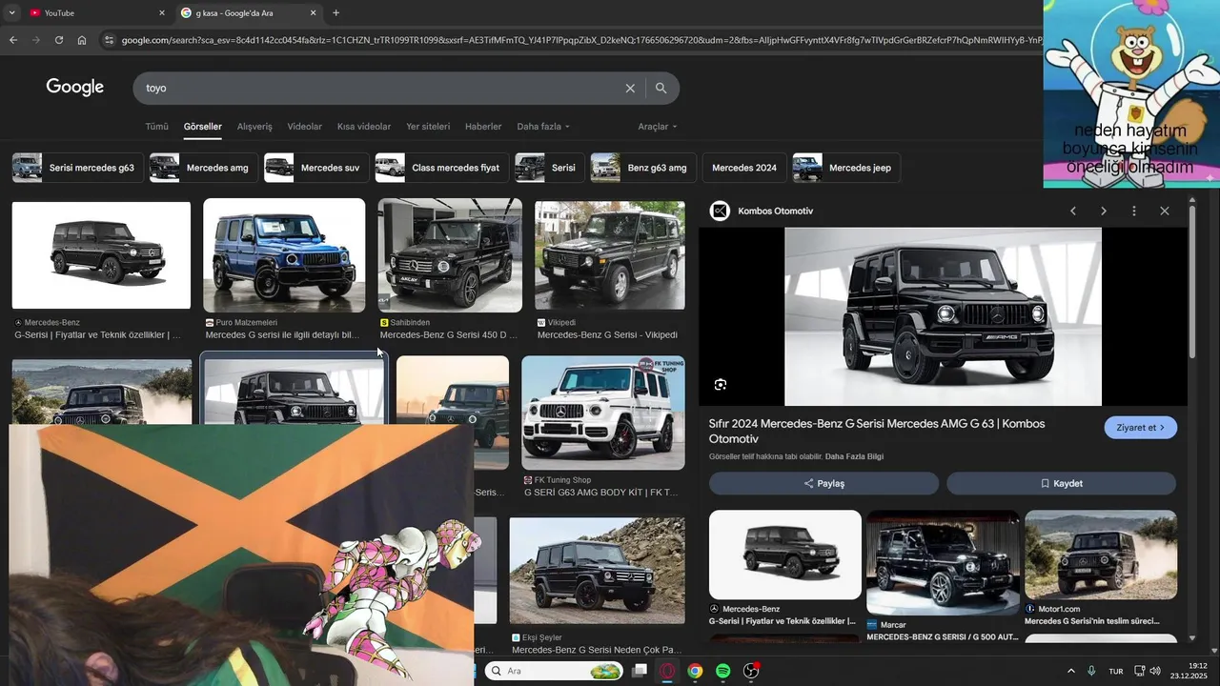
Task: Select the Görseller tab
Action: 203,127
